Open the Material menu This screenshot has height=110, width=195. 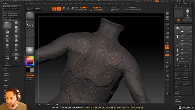pos(75,3)
